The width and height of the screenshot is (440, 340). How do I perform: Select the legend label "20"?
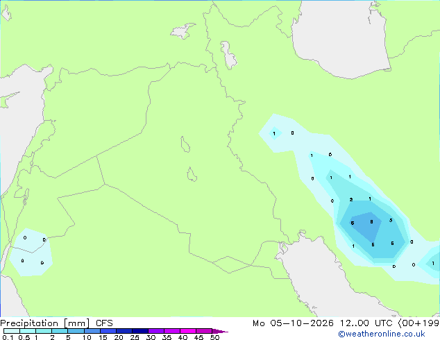coord(119,337)
